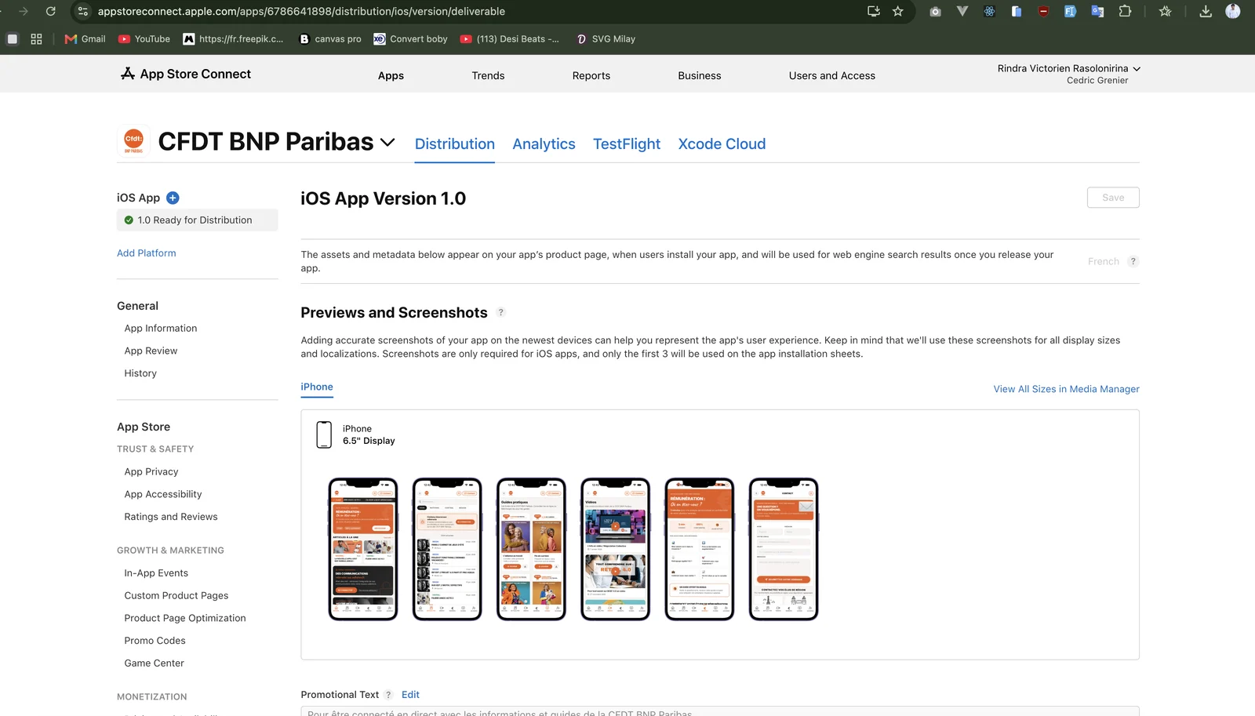The height and width of the screenshot is (716, 1255).
Task: Click the CFDT app icon
Action: coord(134,141)
